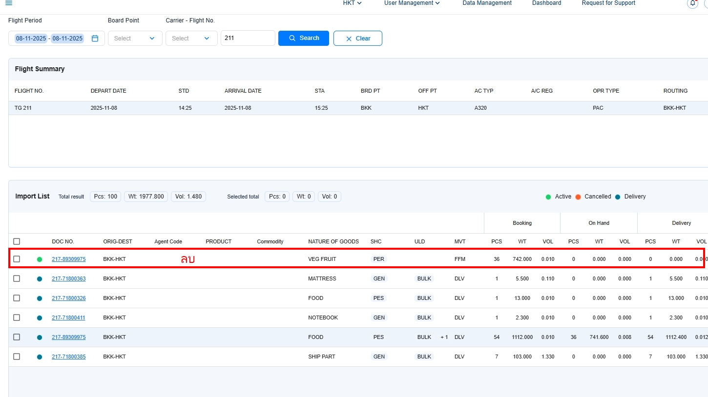Viewport: 708px width, 397px height.
Task: Click the Cancelled orange legend swatch
Action: click(x=578, y=197)
